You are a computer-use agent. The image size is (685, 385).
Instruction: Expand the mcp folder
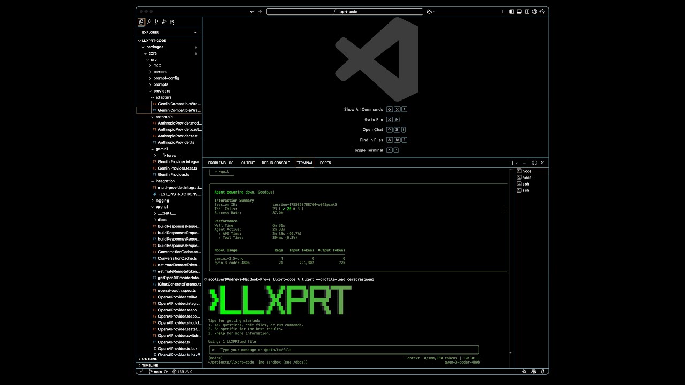(169, 65)
